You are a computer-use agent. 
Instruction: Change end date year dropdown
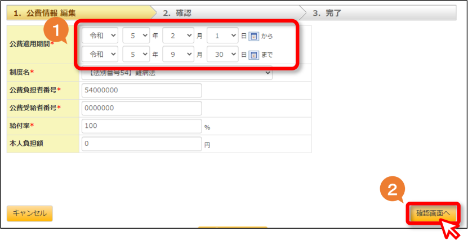coord(136,54)
